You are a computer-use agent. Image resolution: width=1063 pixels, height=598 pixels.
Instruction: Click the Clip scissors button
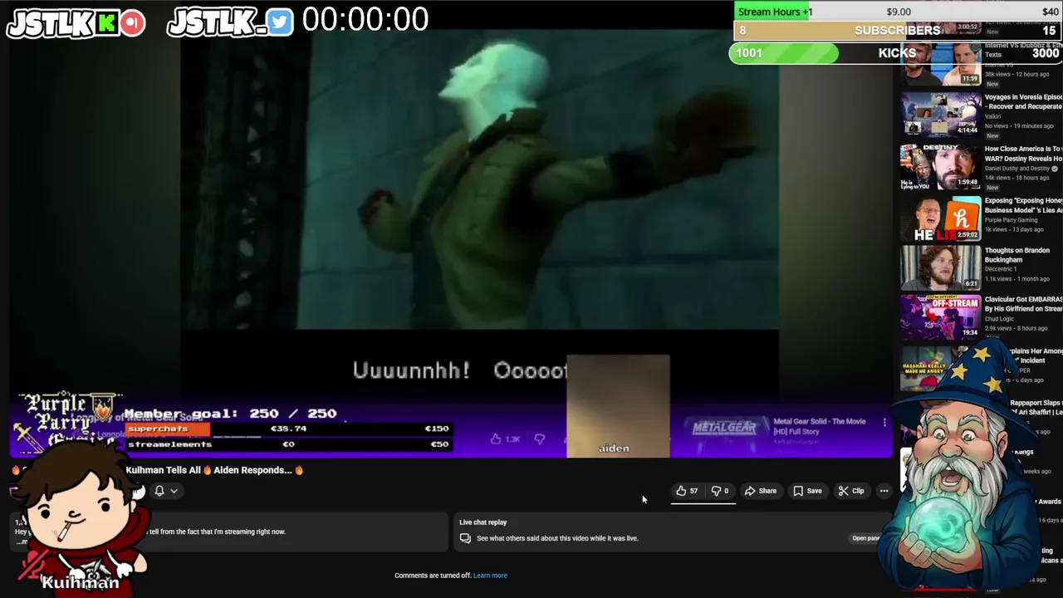click(851, 491)
